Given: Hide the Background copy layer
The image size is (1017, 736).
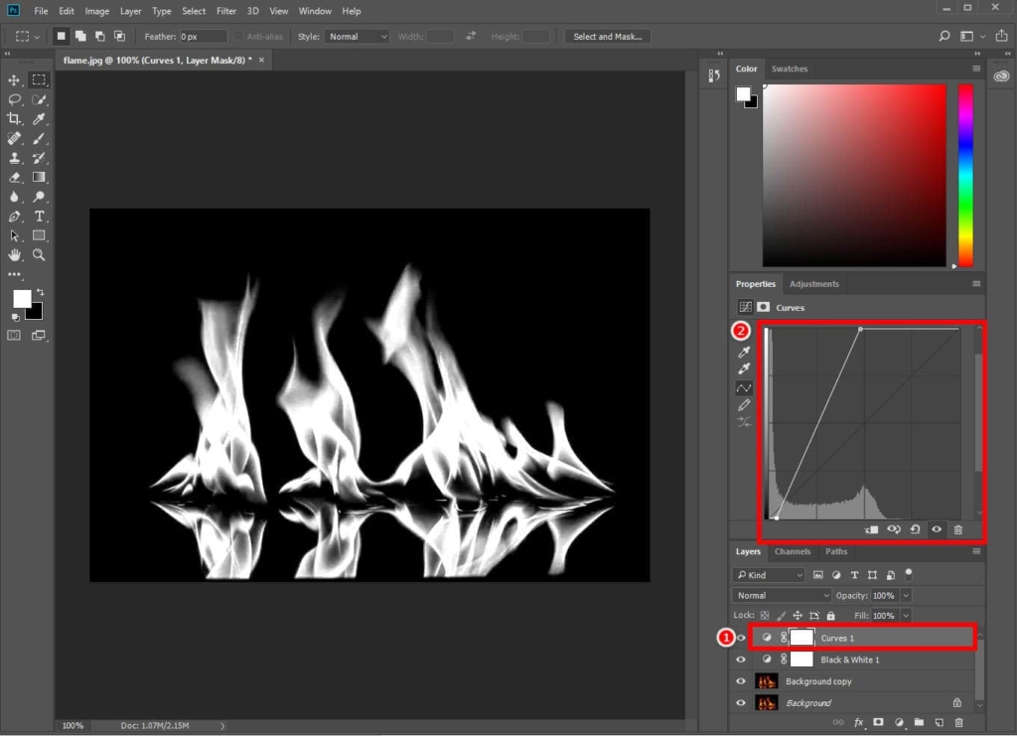Looking at the screenshot, I should [x=741, y=681].
